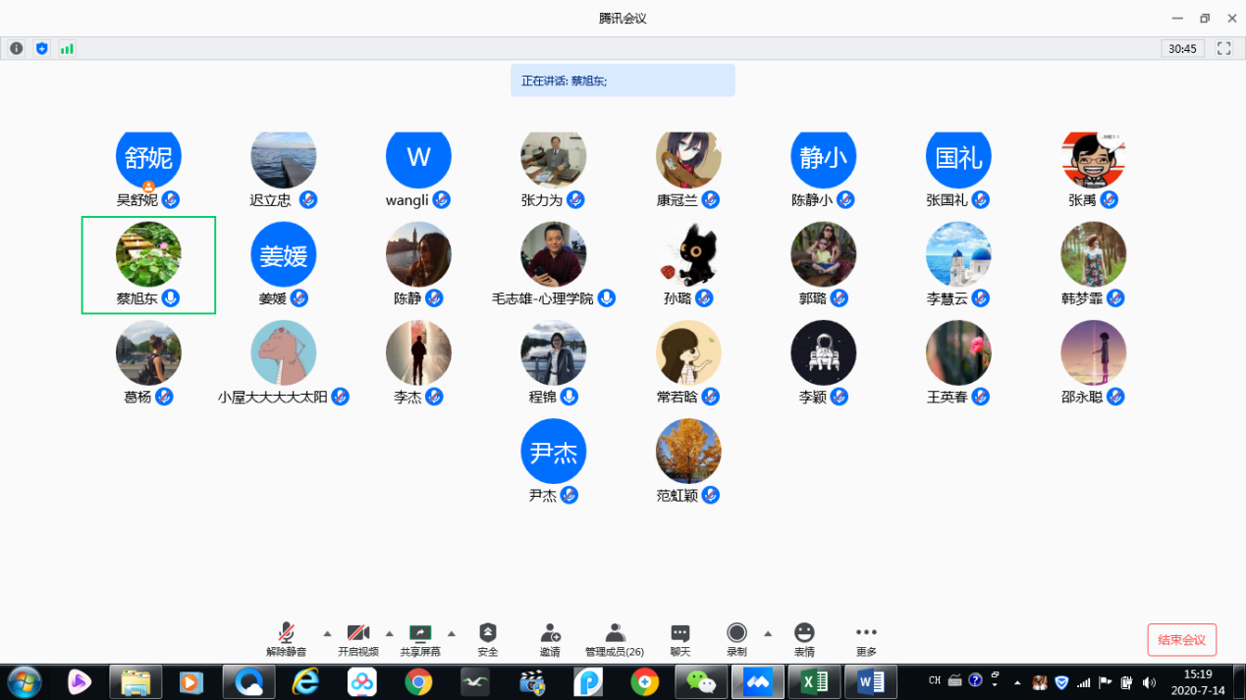Screen dimensions: 1246x700
Task: Open Word from taskbar
Action: tap(871, 681)
